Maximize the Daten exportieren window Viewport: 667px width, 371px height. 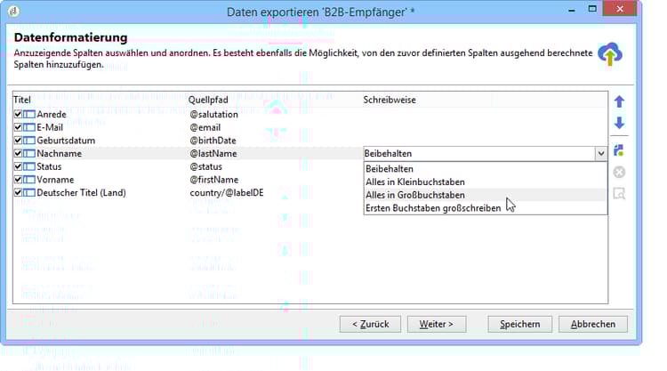click(x=592, y=9)
